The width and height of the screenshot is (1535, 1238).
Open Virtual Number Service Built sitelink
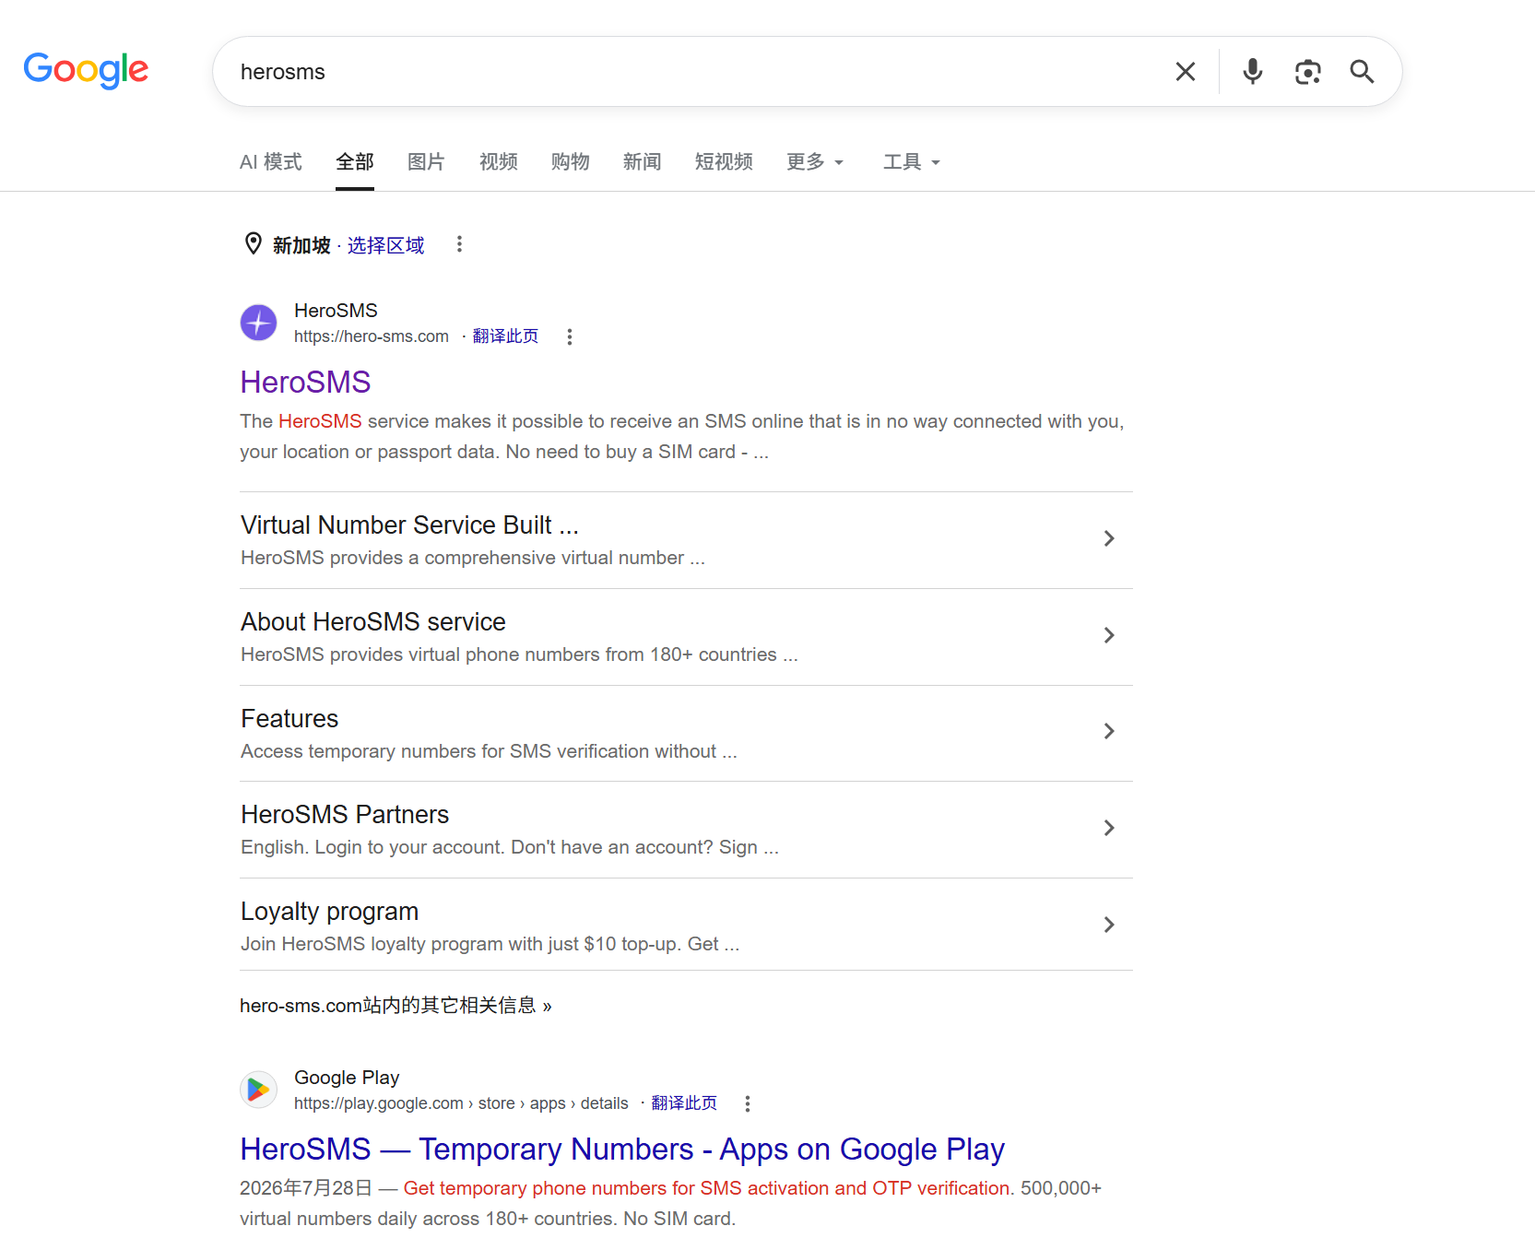coord(409,525)
